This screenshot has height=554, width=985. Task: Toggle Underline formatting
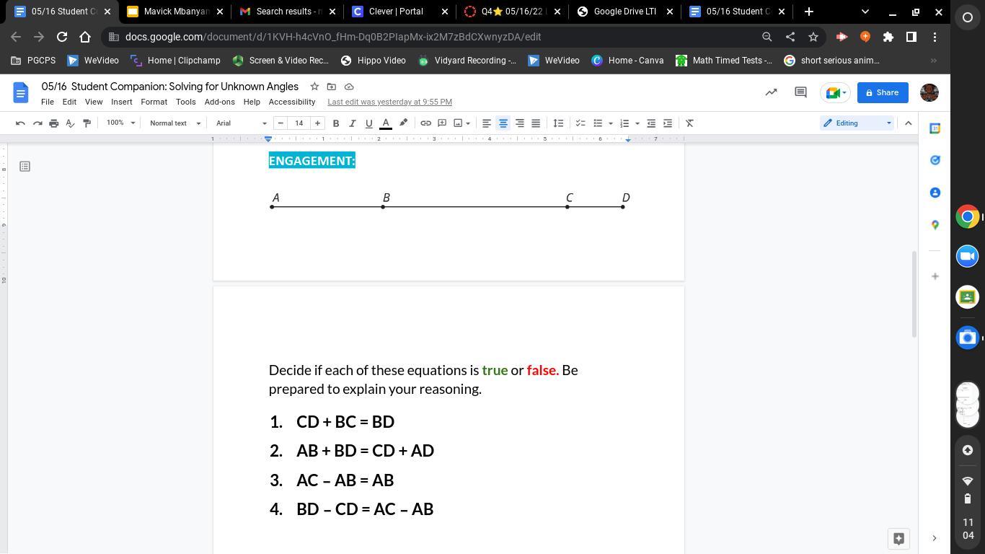pos(368,123)
